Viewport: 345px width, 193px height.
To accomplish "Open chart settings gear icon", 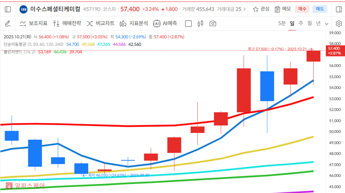I will [339, 24].
